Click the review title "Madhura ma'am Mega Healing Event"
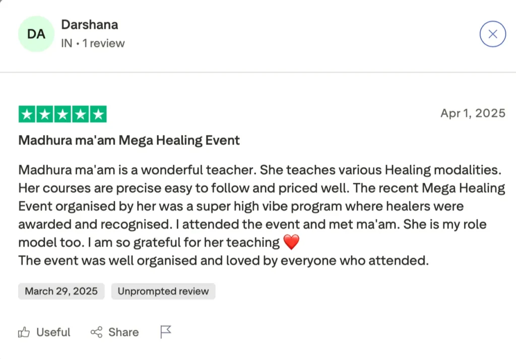516x359 pixels. pos(129,140)
